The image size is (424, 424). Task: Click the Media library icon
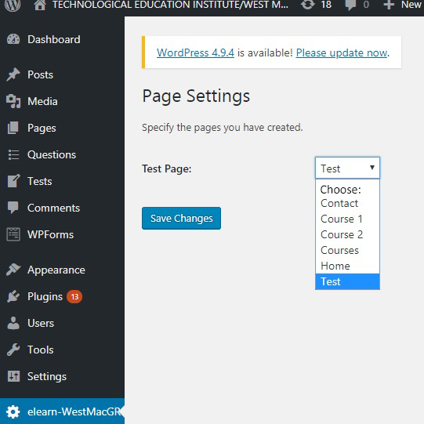[13, 101]
